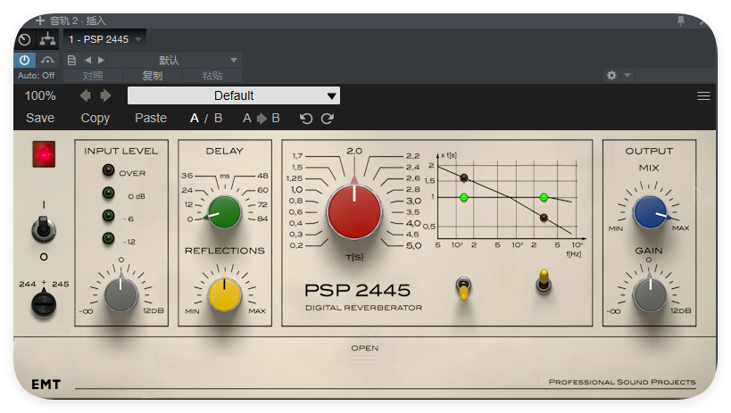Click the -6 level LED
The image size is (731, 413).
coord(108,215)
